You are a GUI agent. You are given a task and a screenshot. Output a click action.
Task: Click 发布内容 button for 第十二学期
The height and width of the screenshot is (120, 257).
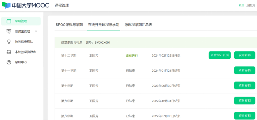245,55
